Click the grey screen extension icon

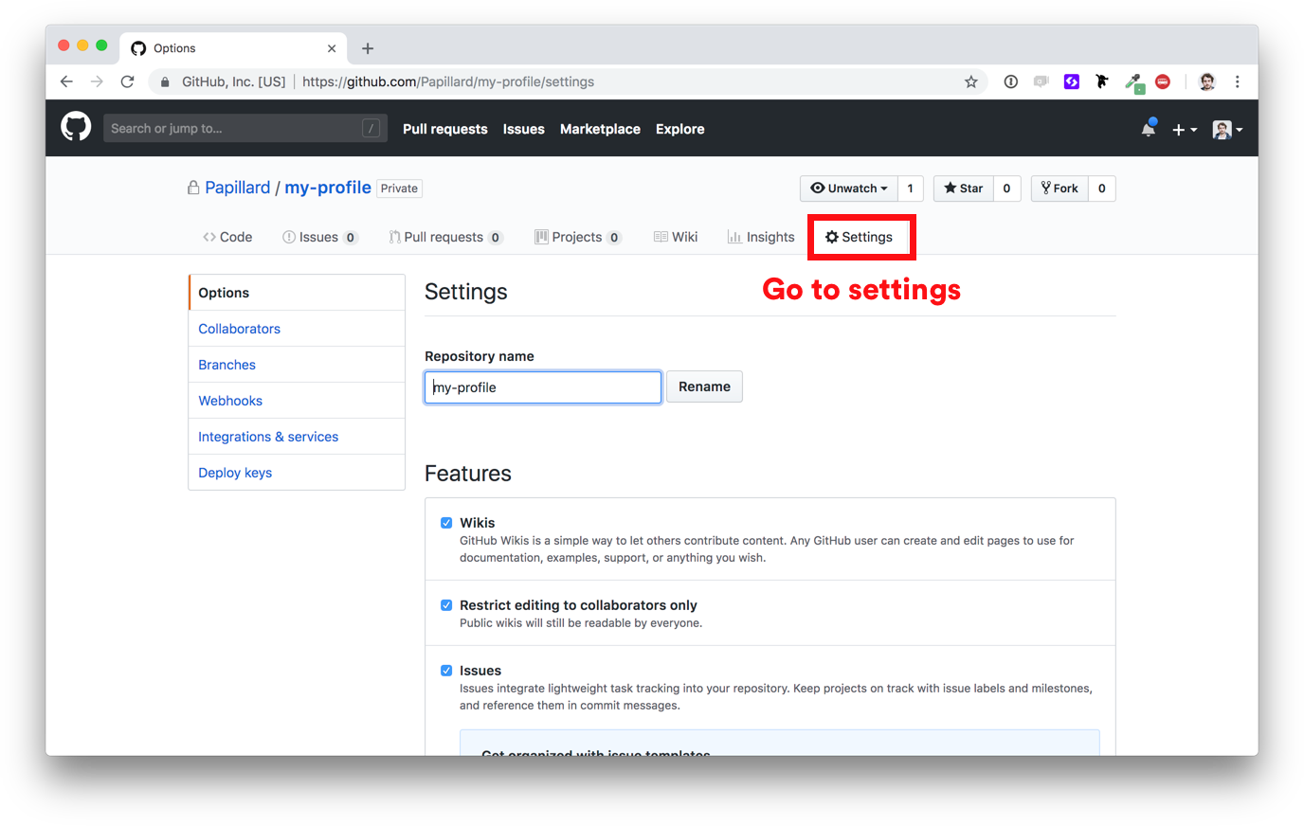coord(1041,81)
